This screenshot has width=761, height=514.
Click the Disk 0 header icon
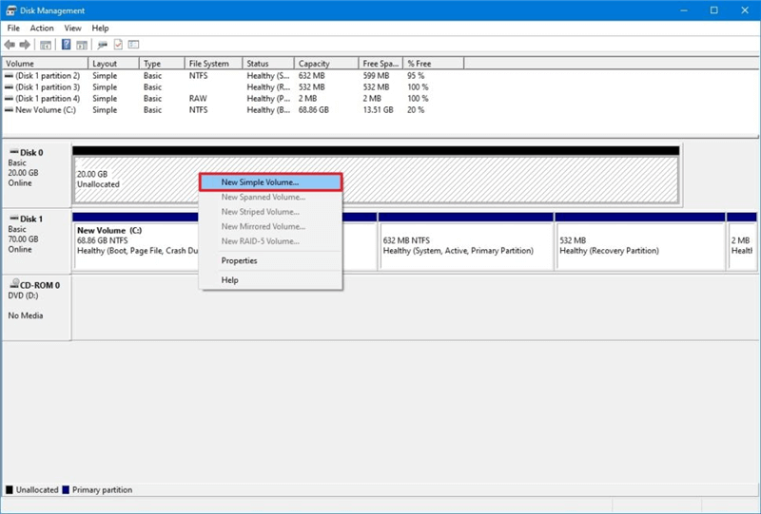(13, 152)
